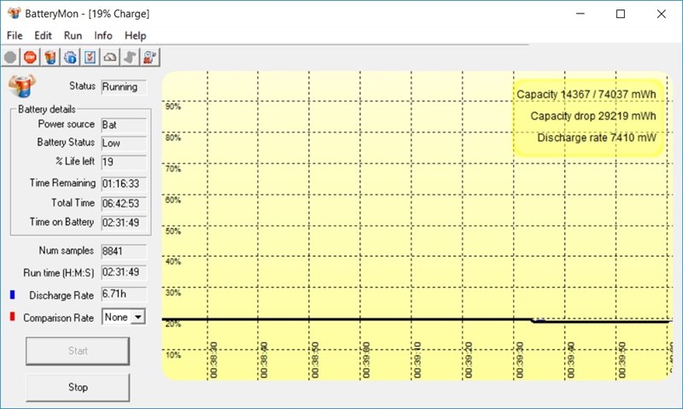This screenshot has height=409, width=683.
Task: Click the 'Battery details' group label
Action: click(47, 109)
